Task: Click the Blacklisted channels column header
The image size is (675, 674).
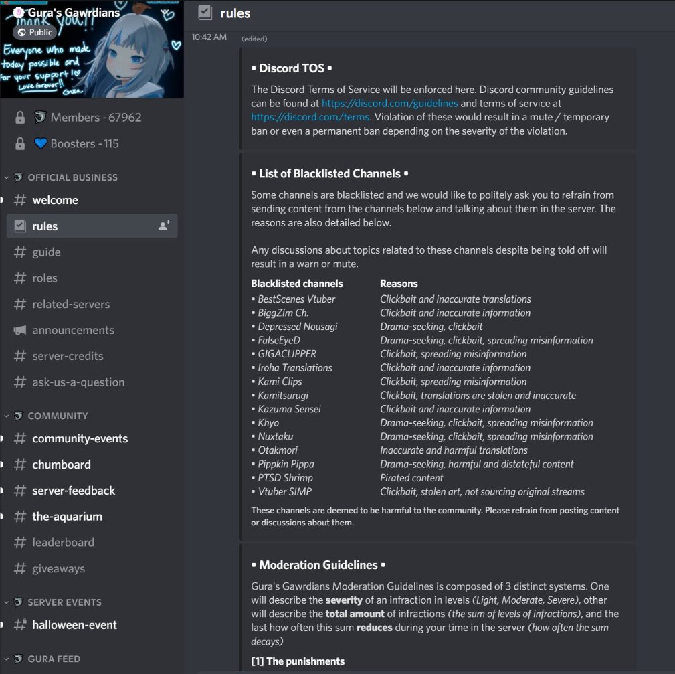Action: 297,284
